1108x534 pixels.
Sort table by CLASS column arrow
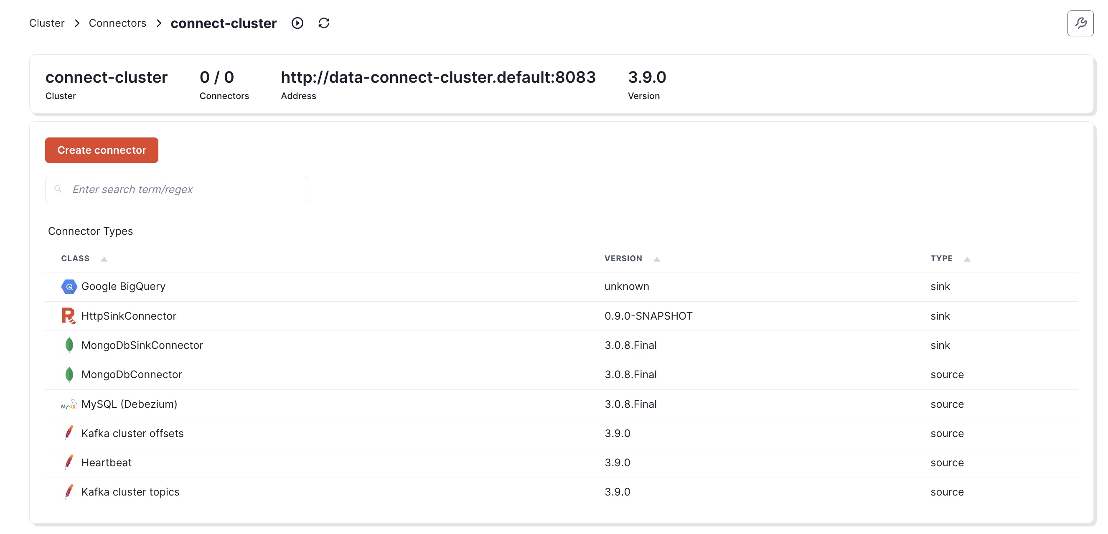104,259
